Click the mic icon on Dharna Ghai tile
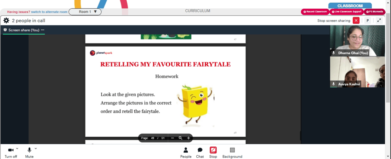The height and width of the screenshot is (159, 391). (334, 53)
